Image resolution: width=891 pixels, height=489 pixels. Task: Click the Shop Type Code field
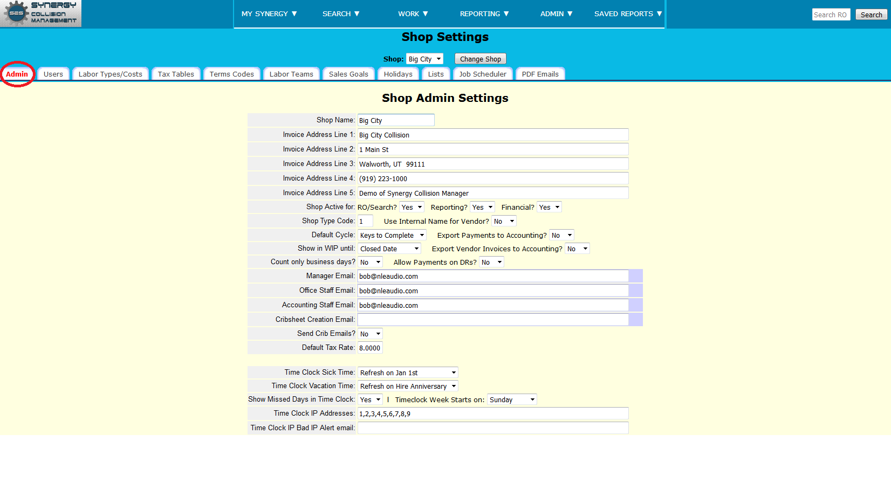(x=365, y=221)
